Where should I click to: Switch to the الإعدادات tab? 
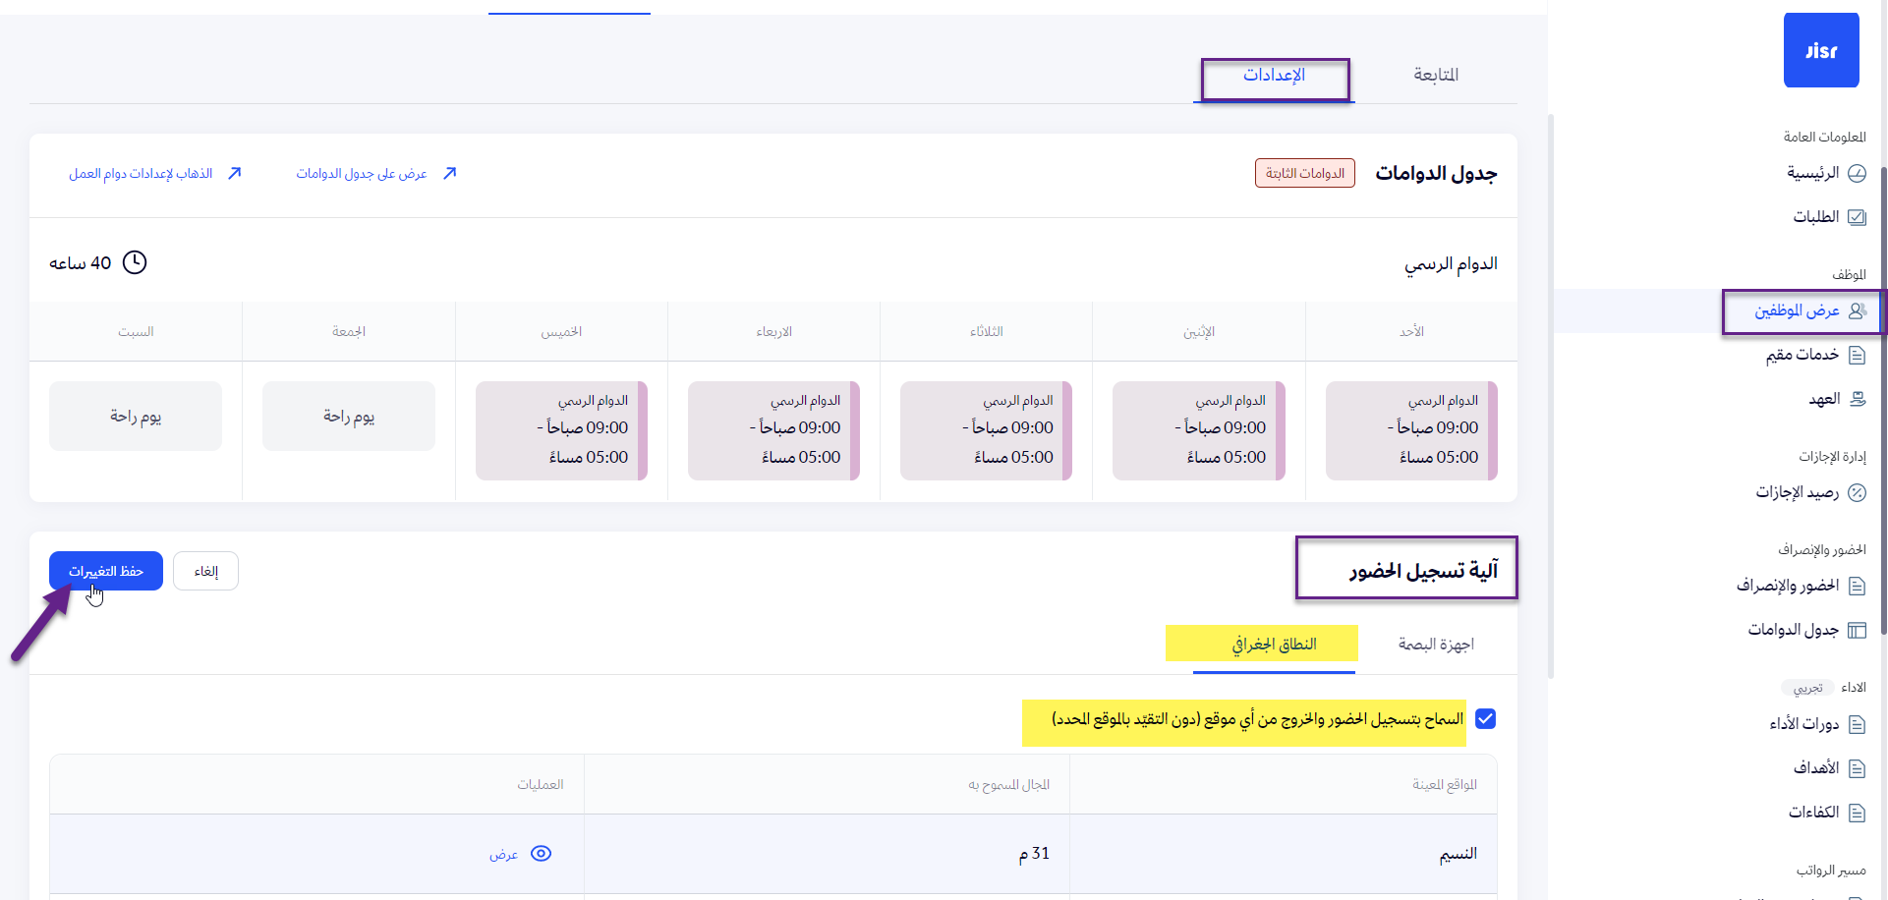click(x=1274, y=76)
